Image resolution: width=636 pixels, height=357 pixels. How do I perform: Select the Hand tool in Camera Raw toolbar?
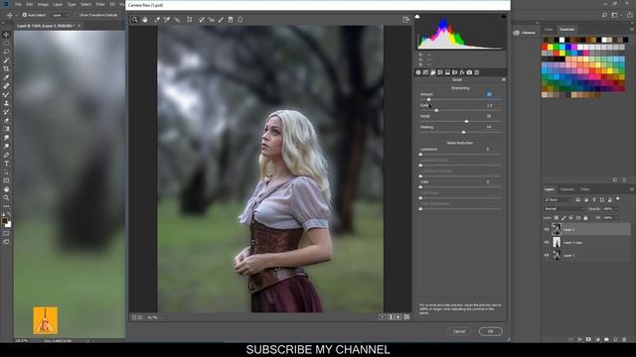145,20
